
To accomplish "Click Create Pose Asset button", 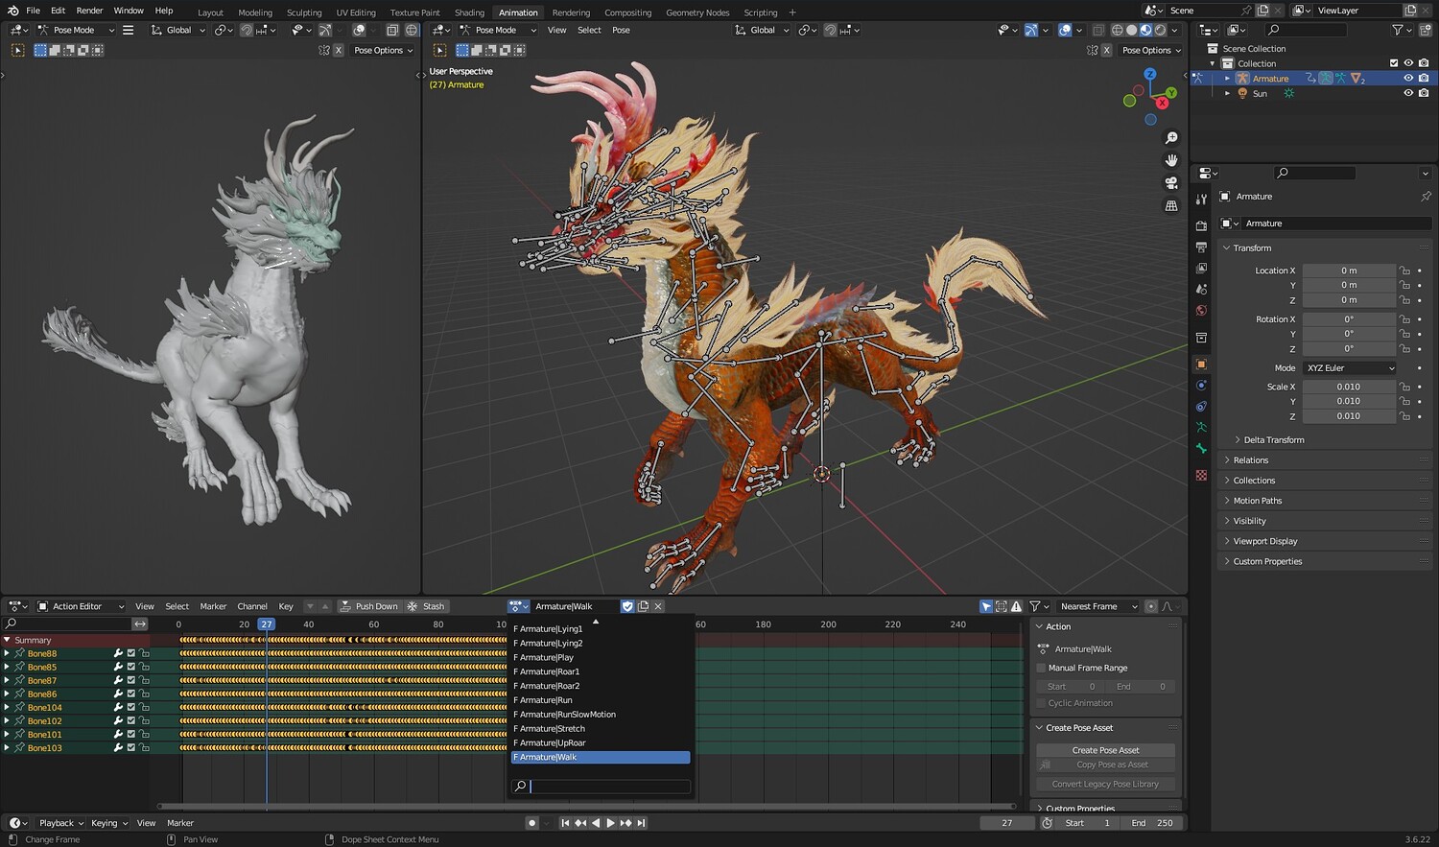I will [1105, 750].
